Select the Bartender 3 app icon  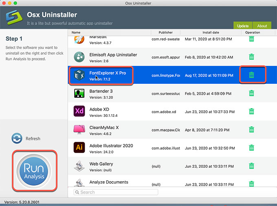(79, 93)
